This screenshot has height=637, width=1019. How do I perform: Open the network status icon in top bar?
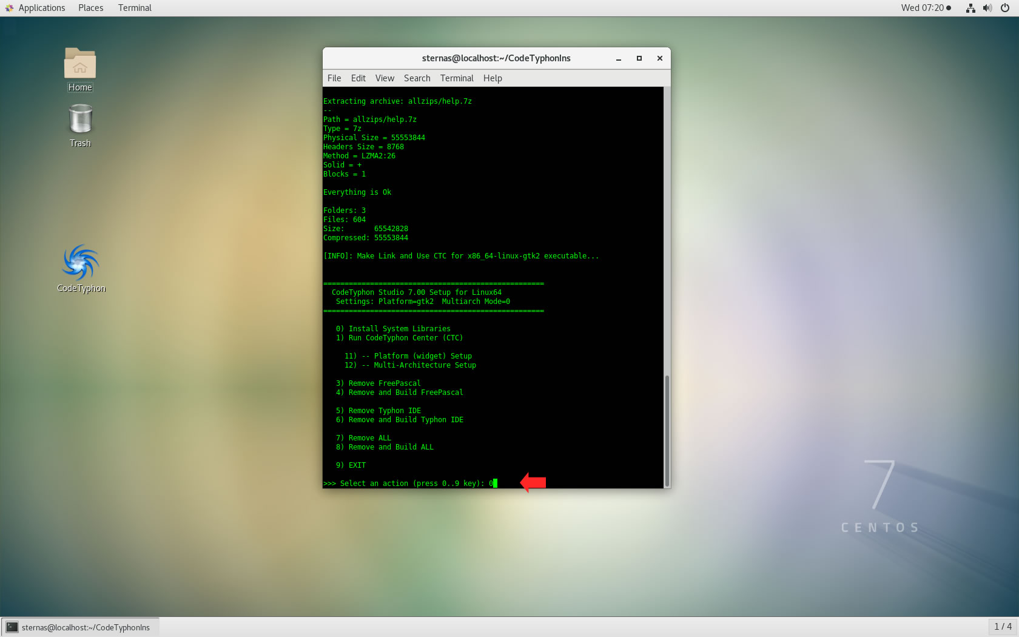coord(970,8)
